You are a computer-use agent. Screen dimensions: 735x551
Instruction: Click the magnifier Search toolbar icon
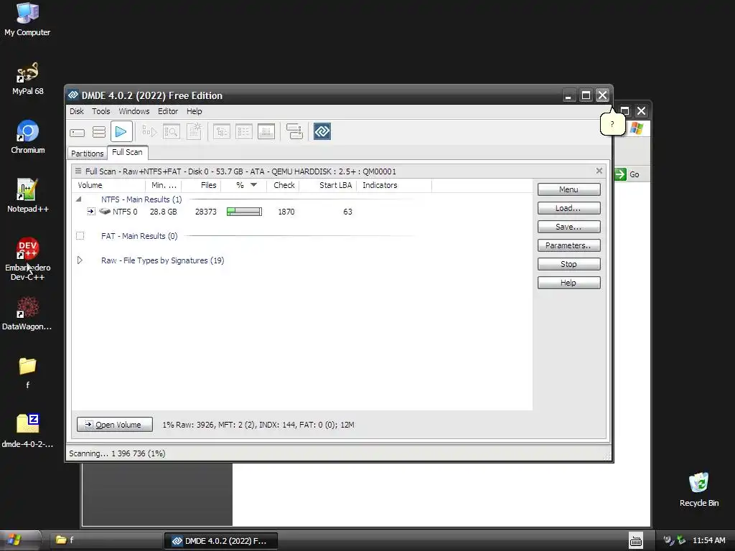172,132
